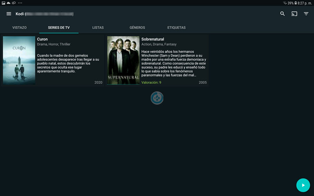Tap the circular Kodi watermark logo
The height and width of the screenshot is (196, 314).
[x=157, y=98]
